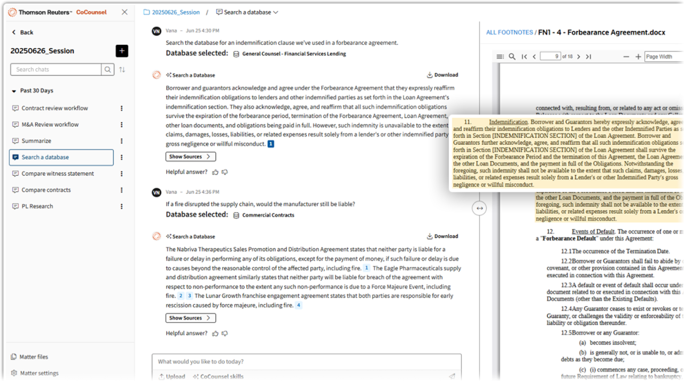Go to ALL FOOTNOTES

click(x=510, y=33)
